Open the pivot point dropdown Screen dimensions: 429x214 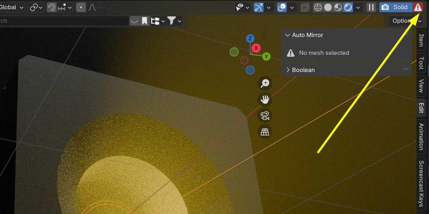pos(36,7)
